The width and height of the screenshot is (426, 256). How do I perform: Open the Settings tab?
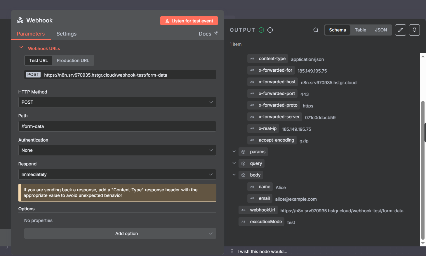(x=66, y=34)
